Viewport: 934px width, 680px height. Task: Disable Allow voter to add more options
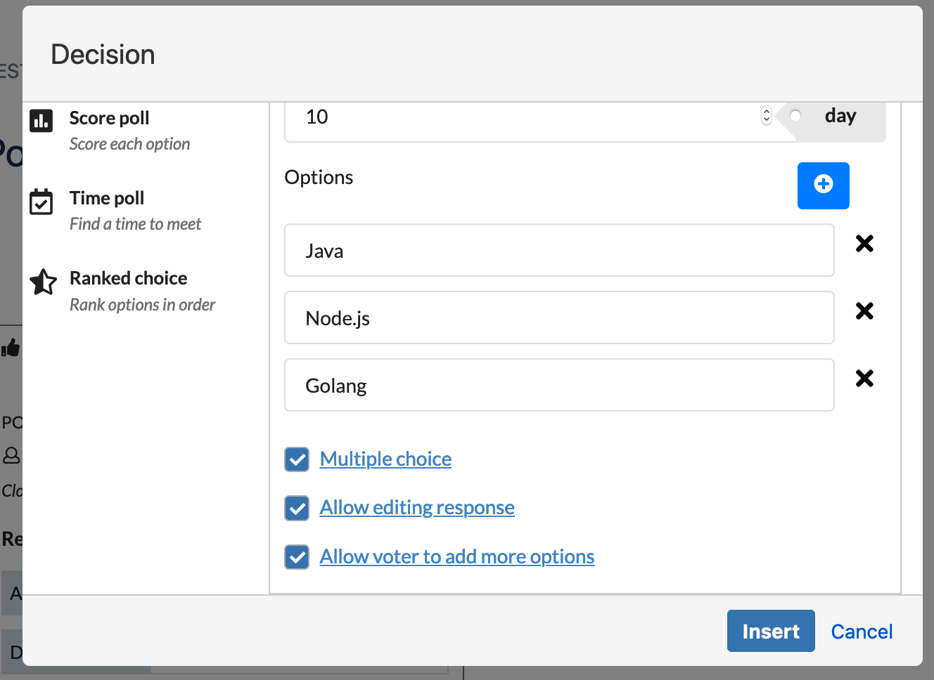297,557
